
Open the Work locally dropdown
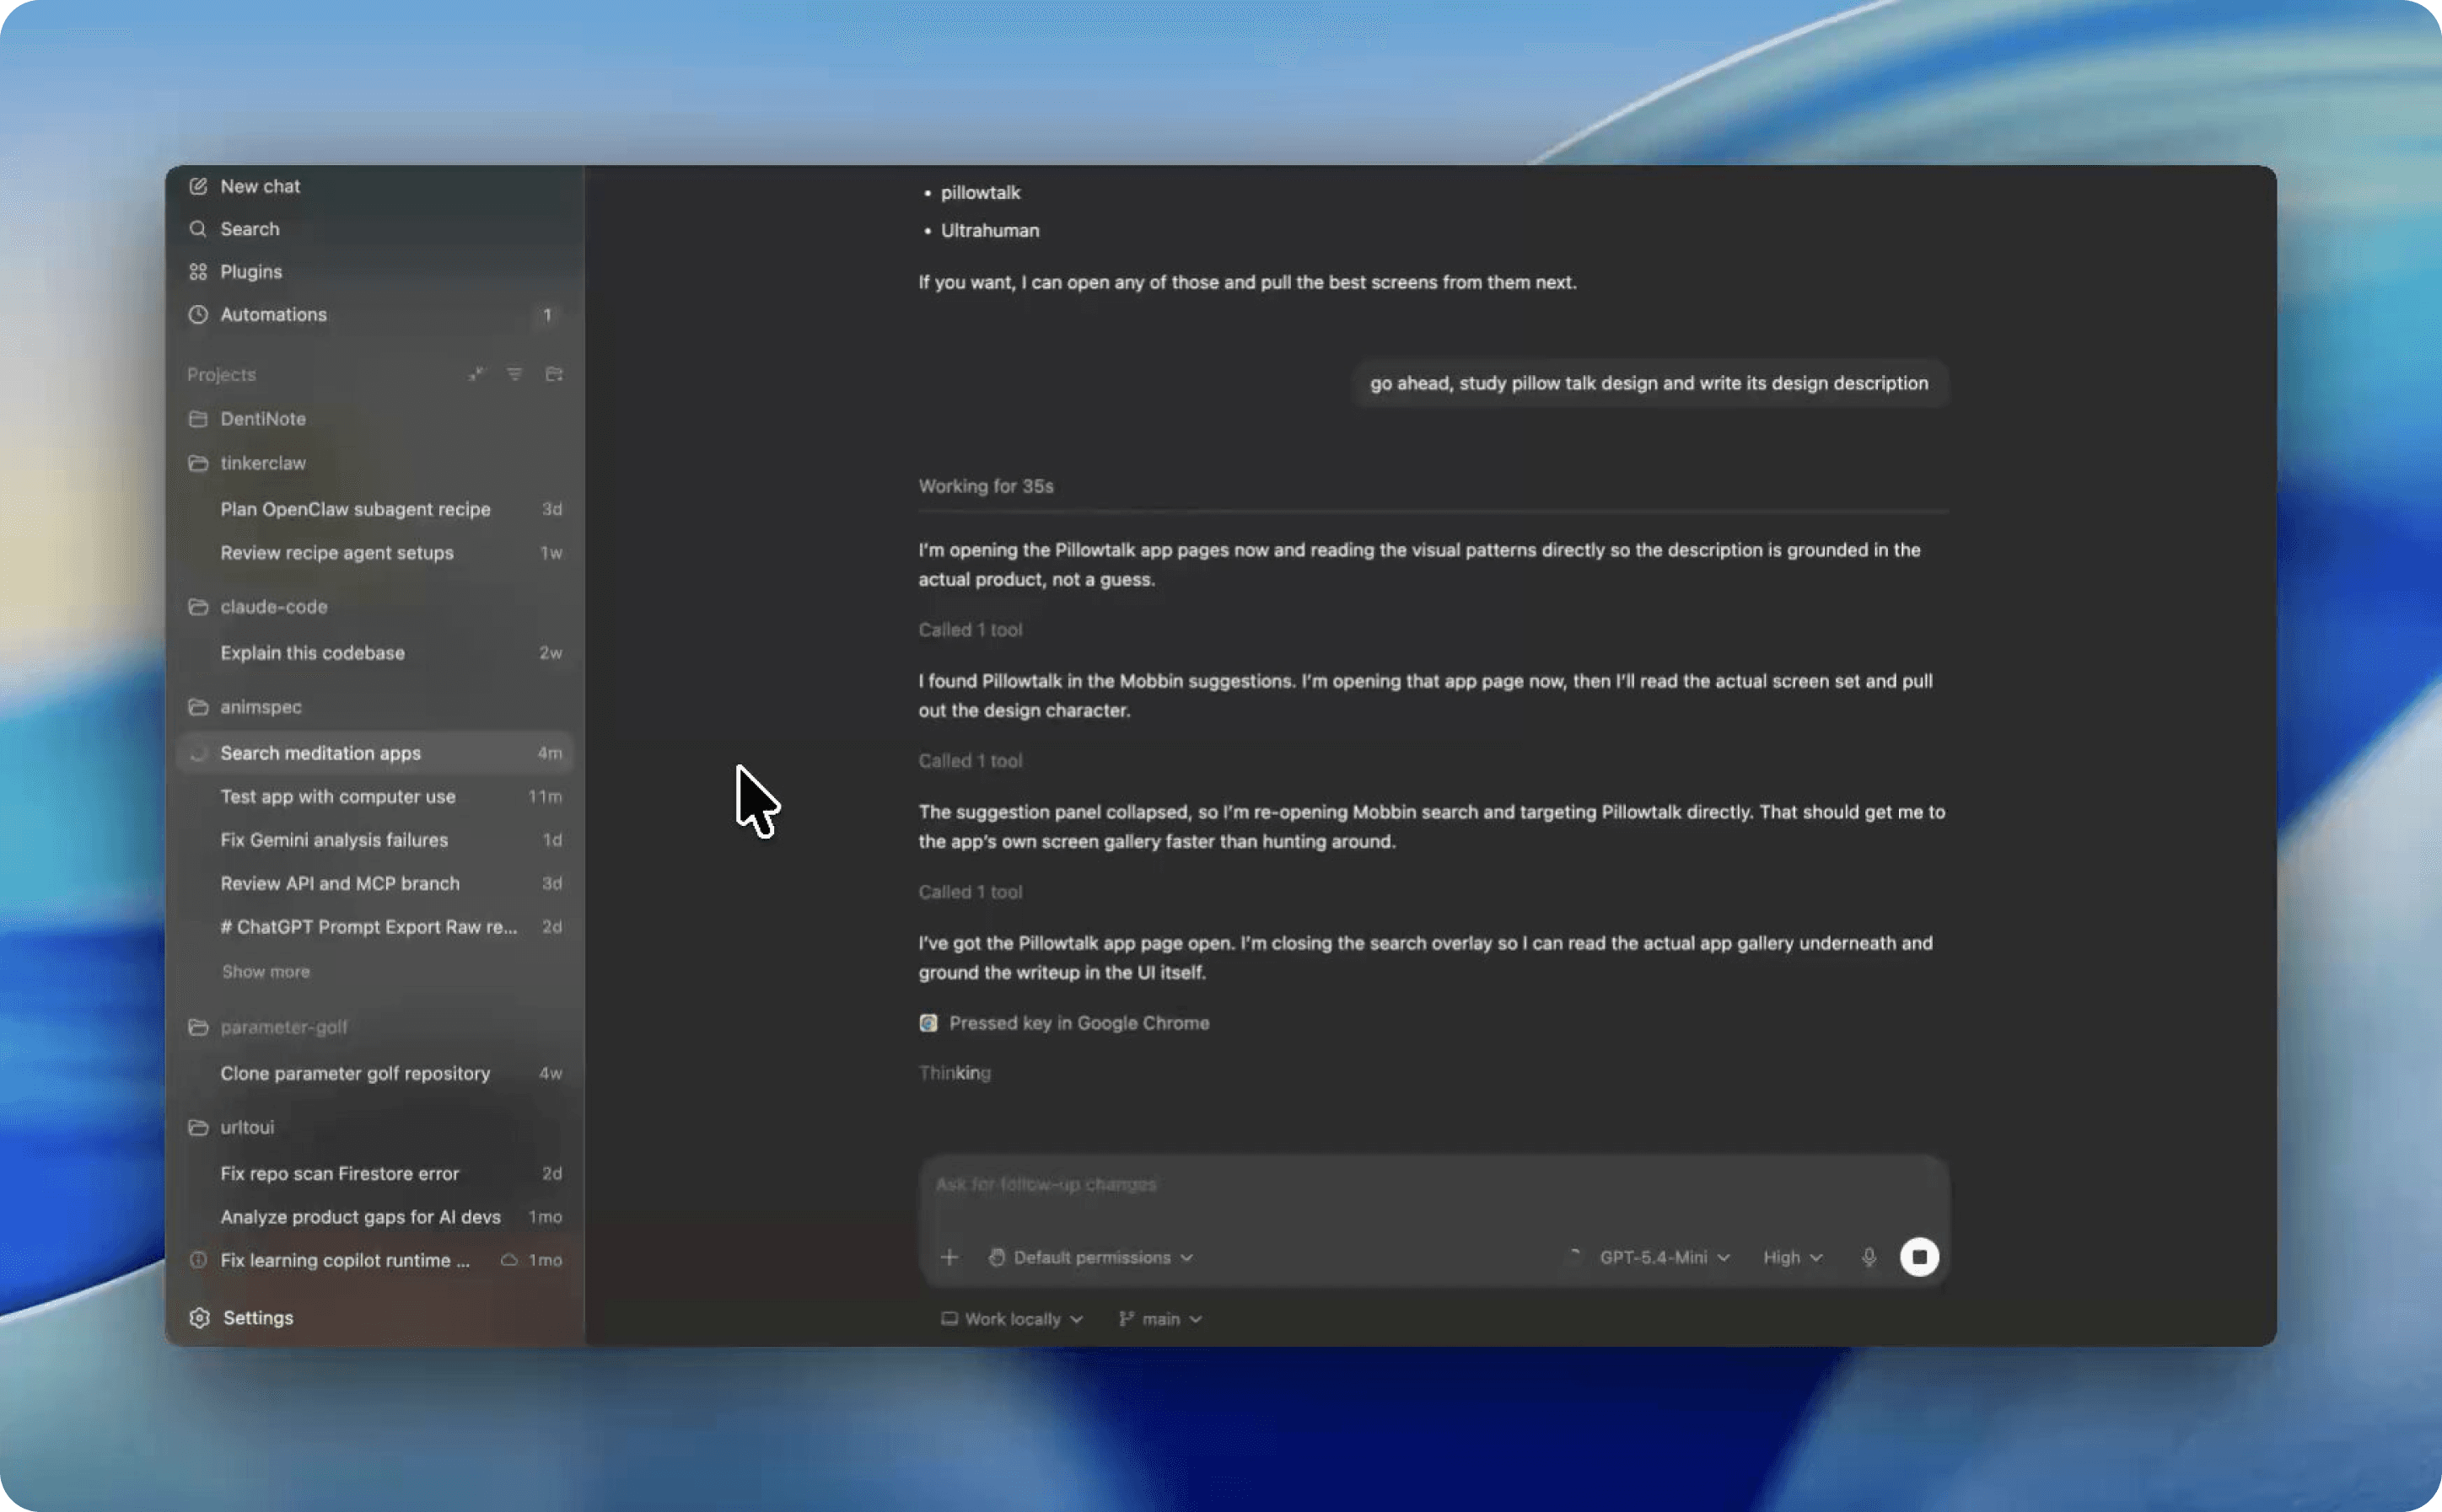click(1011, 1319)
